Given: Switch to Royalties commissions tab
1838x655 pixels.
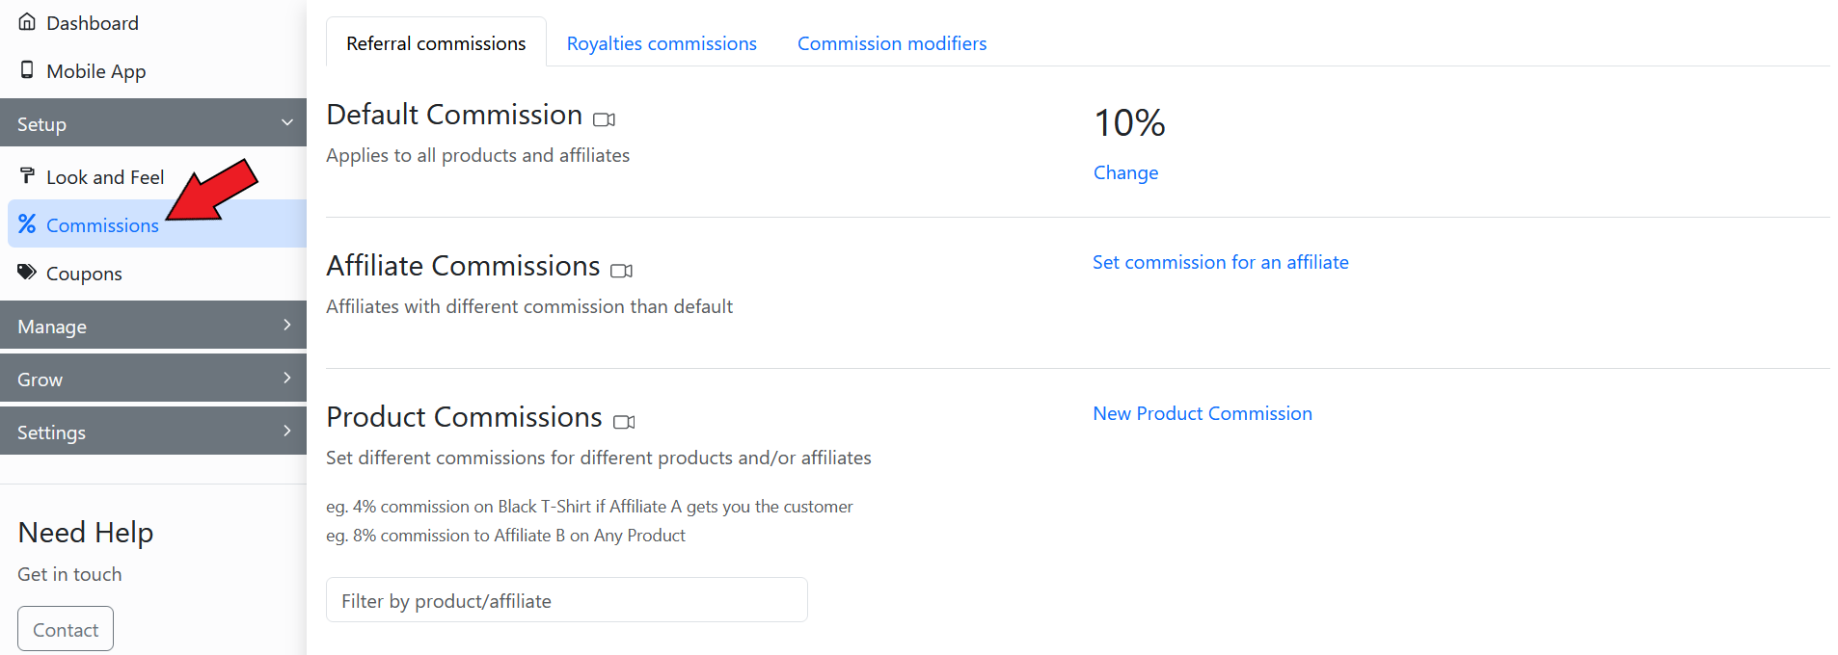Looking at the screenshot, I should tap(662, 43).
